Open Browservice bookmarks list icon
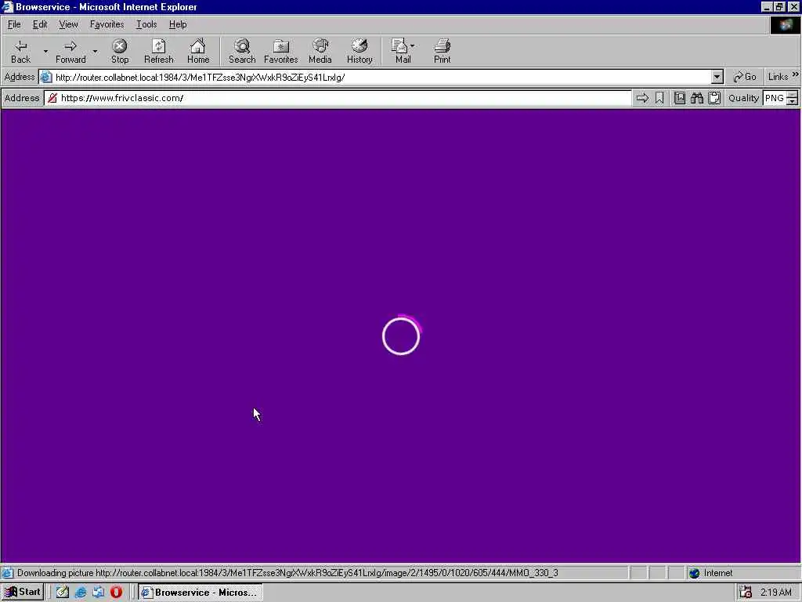This screenshot has height=602, width=802. pos(679,98)
